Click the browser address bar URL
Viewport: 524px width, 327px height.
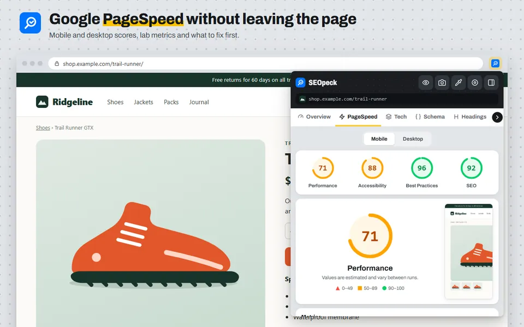click(103, 64)
